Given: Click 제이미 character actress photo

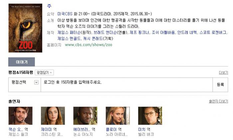Looking at the screenshot, I should pos(53,116).
